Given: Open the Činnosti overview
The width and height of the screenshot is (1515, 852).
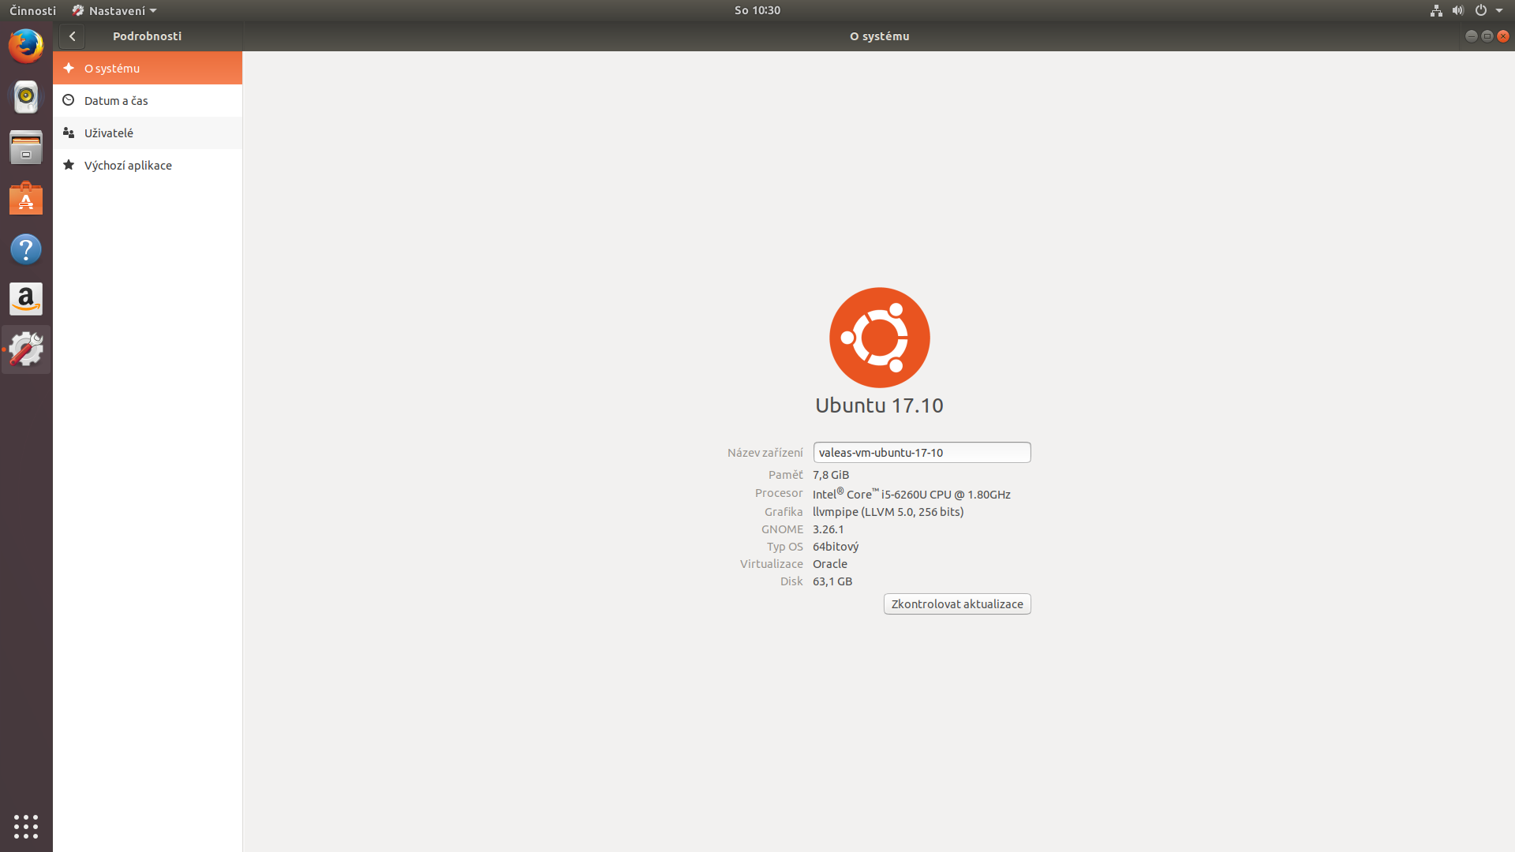Looking at the screenshot, I should [x=33, y=10].
